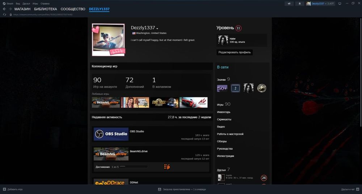Switch to Big Picture mode with the monitor icon
The width and height of the screenshot is (362, 194).
pyautogui.click(x=340, y=4)
